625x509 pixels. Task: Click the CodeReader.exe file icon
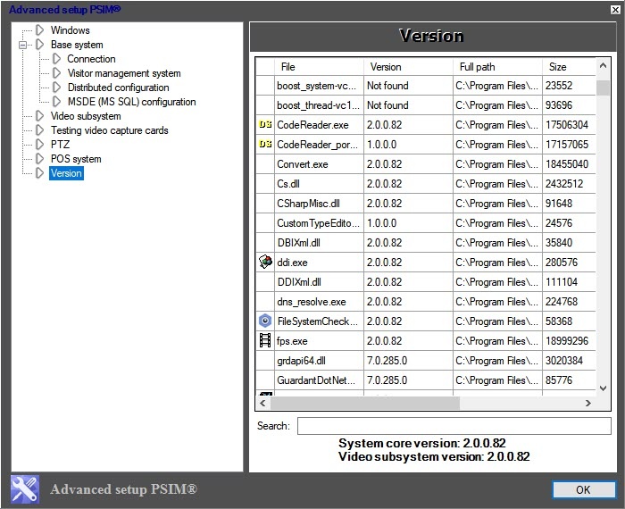coord(264,125)
